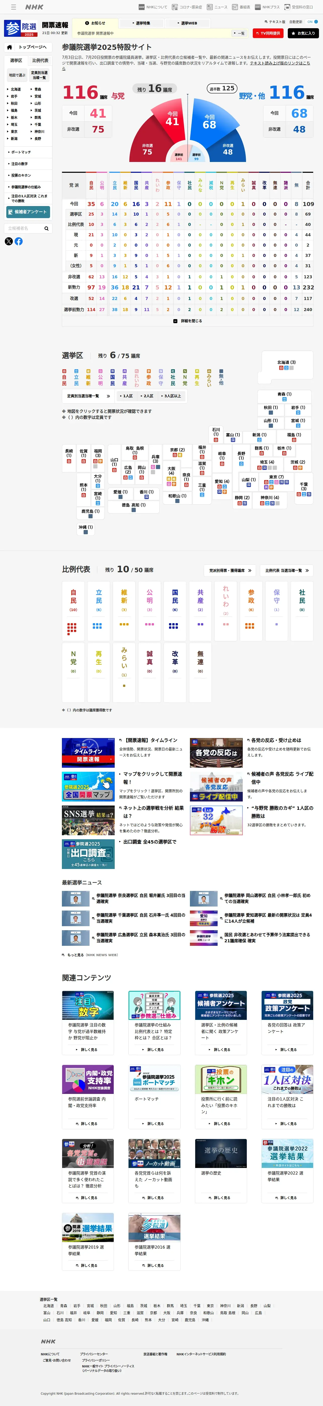Screen dimensions: 323x1406
Task: Click 沖縄 (1) on the map
Action: tap(86, 529)
